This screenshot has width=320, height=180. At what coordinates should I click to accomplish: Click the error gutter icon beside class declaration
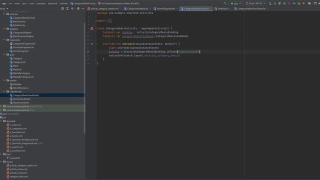(92, 28)
